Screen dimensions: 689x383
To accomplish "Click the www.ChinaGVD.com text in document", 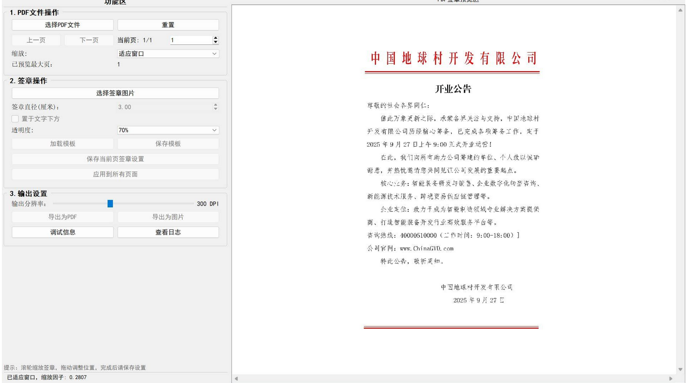I will (x=427, y=249).
